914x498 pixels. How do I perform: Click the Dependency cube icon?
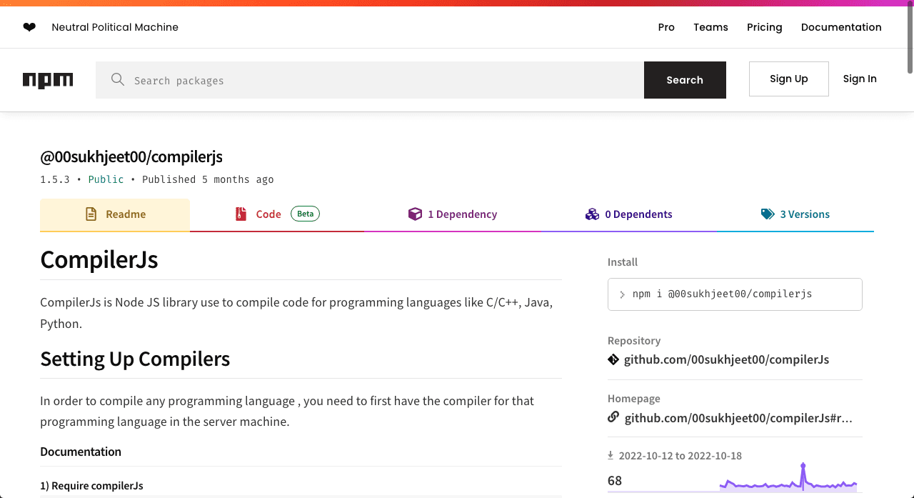pyautogui.click(x=415, y=214)
